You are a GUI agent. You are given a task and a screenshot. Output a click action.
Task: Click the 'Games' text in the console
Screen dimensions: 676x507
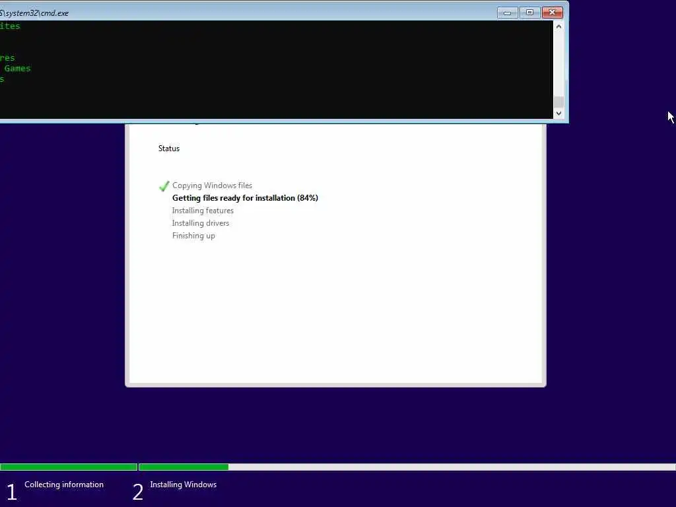pyautogui.click(x=18, y=69)
